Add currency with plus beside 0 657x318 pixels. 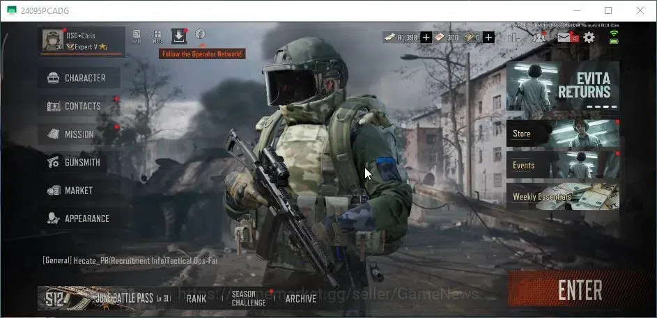click(488, 38)
